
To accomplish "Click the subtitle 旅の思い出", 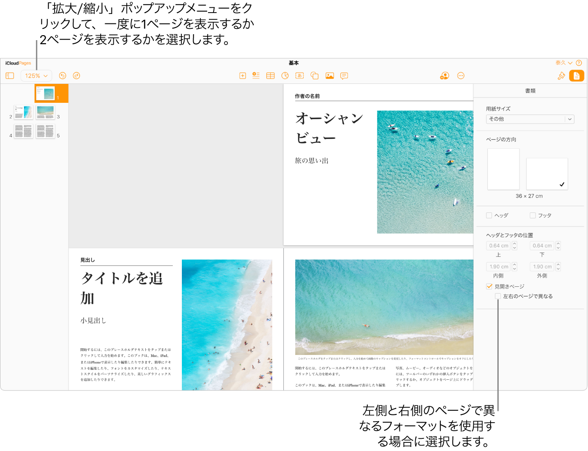I will 312,161.
